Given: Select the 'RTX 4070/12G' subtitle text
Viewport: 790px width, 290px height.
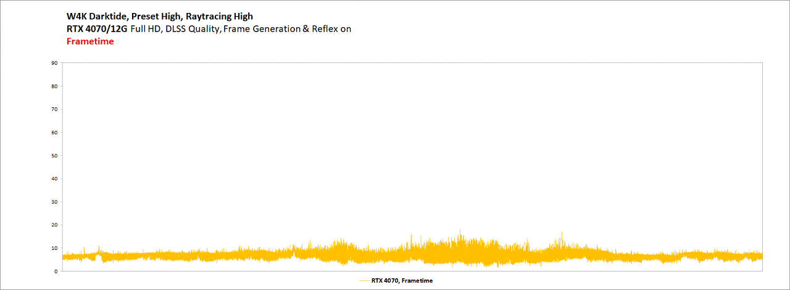Looking at the screenshot, I should (x=97, y=29).
